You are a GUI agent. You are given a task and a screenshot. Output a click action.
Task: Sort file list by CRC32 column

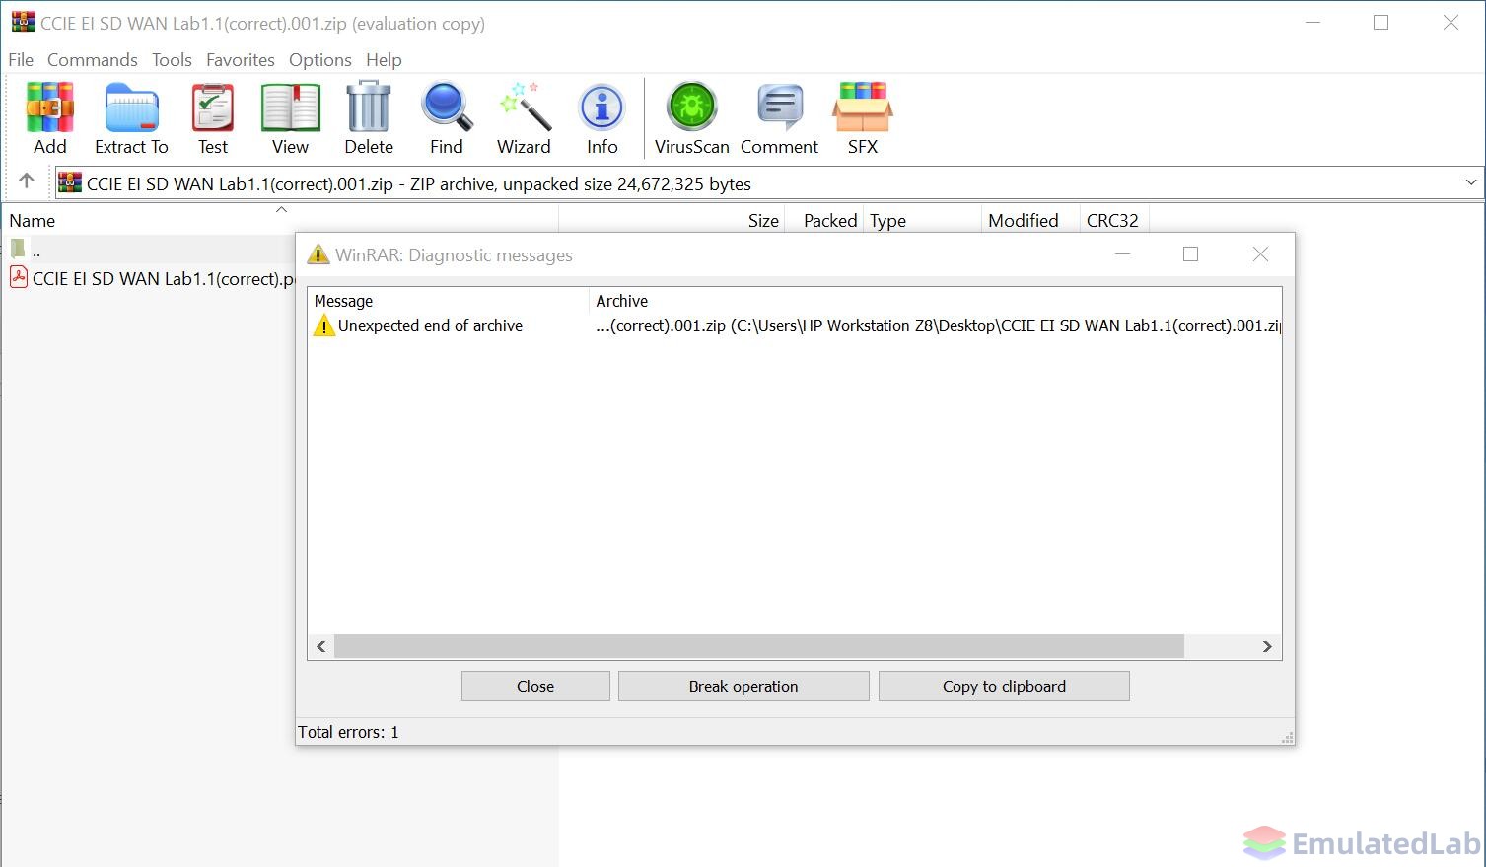click(x=1114, y=220)
